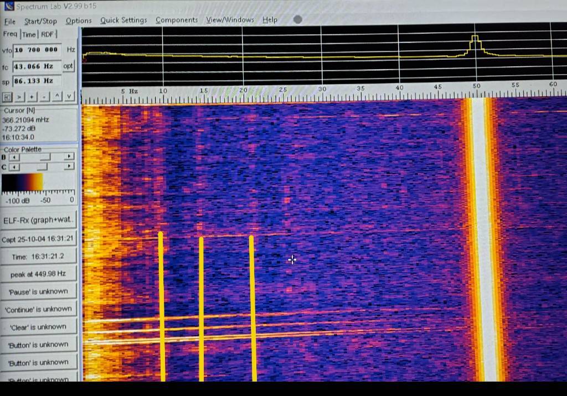Click the Spectrum Lab title bar icon

tap(8, 6)
